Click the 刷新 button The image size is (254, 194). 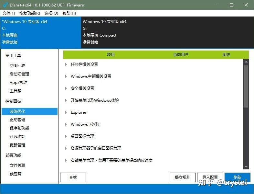pos(238,177)
